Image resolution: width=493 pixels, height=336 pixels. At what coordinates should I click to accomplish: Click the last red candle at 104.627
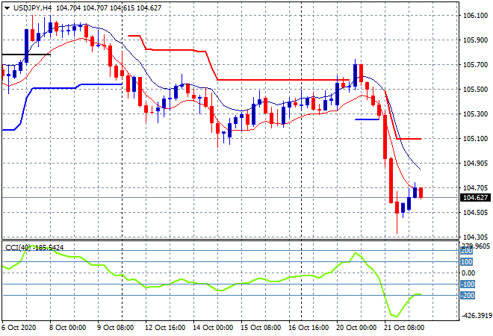point(421,193)
